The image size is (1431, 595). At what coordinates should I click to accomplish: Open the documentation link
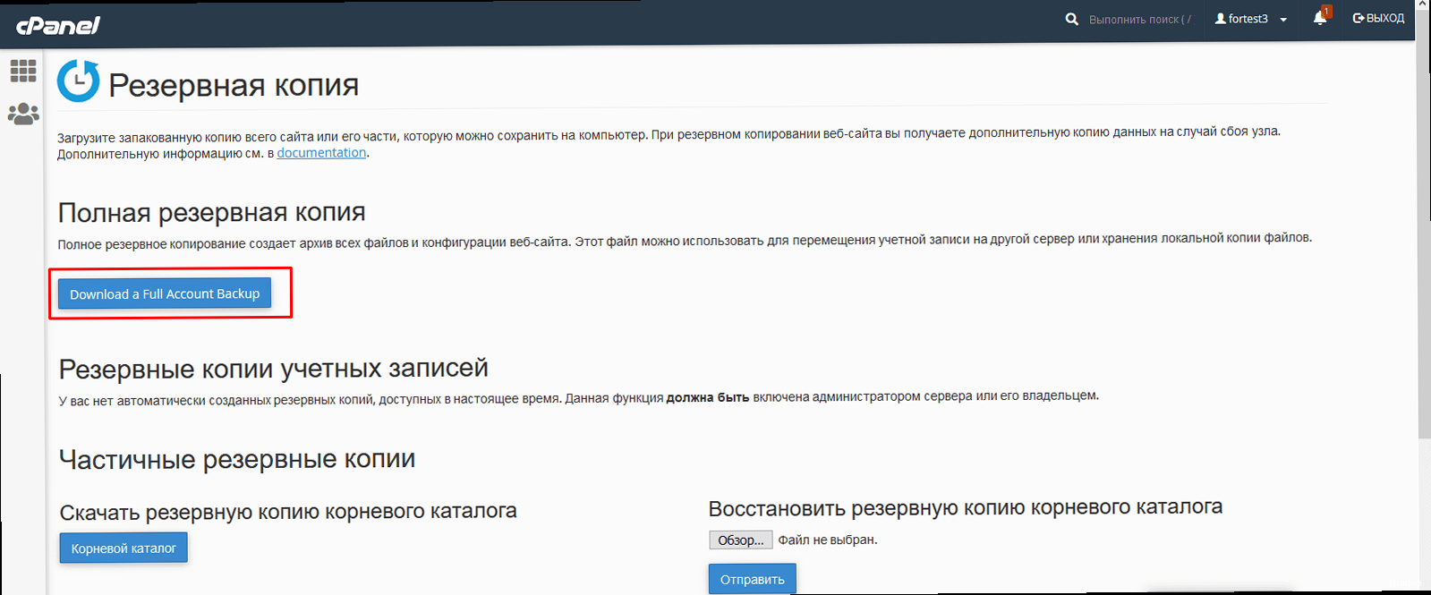pyautogui.click(x=321, y=153)
